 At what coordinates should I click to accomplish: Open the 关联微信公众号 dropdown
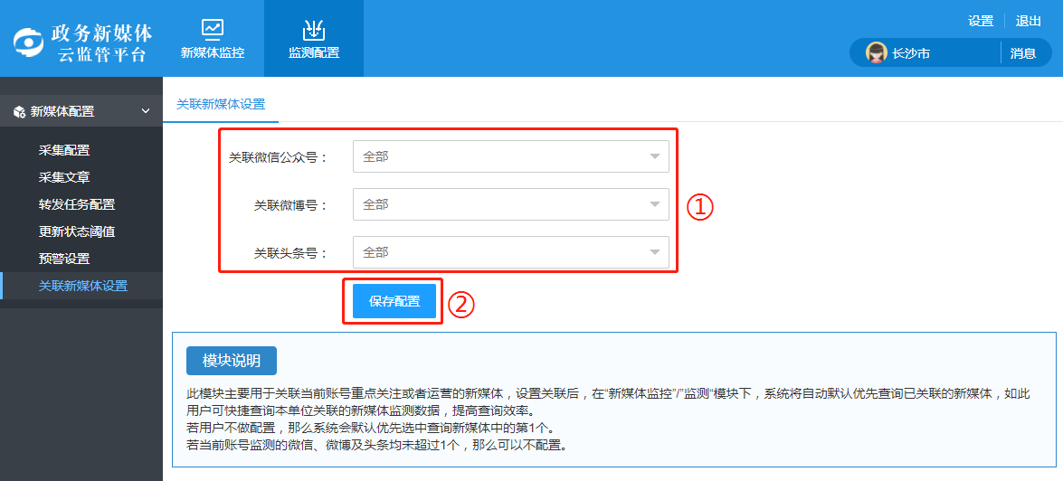pos(510,156)
